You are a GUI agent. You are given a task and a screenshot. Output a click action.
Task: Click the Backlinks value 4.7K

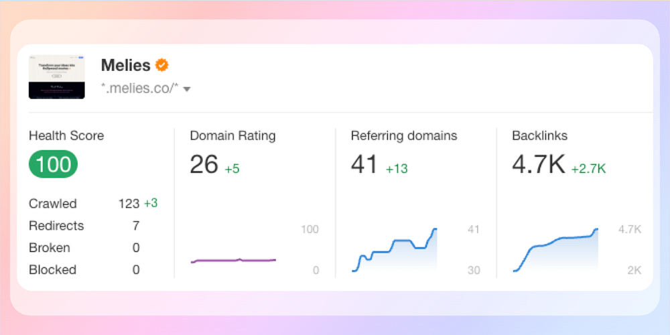[539, 165]
